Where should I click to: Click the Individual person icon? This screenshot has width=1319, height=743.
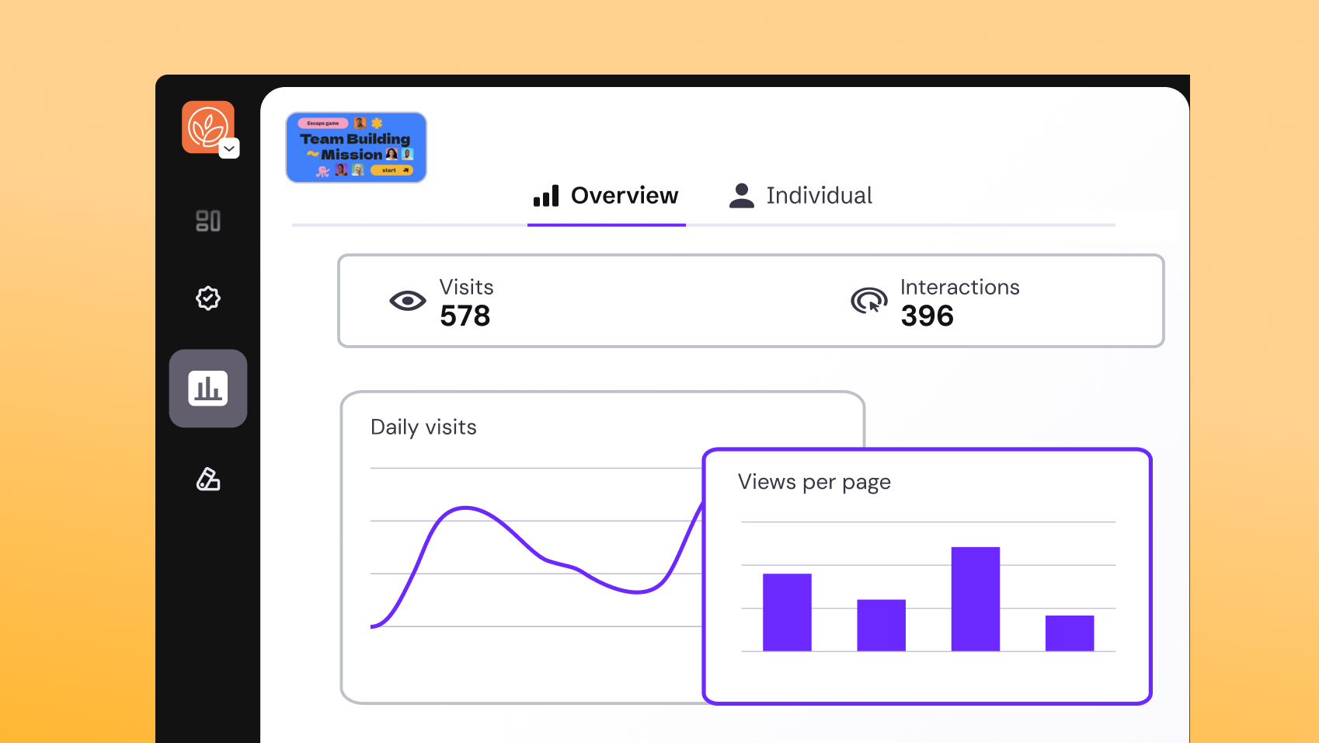(x=742, y=196)
